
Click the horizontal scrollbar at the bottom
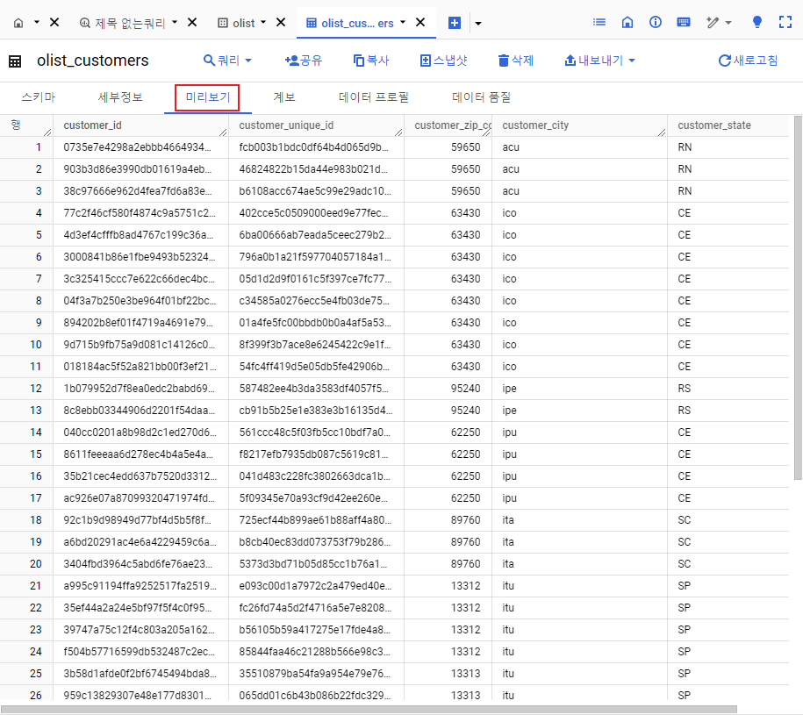pos(369,710)
